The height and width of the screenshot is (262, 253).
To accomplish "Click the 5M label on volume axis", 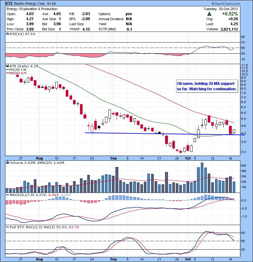I will 243,166.
